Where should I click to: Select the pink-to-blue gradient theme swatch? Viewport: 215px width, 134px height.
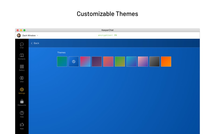pyautogui.click(x=85, y=62)
